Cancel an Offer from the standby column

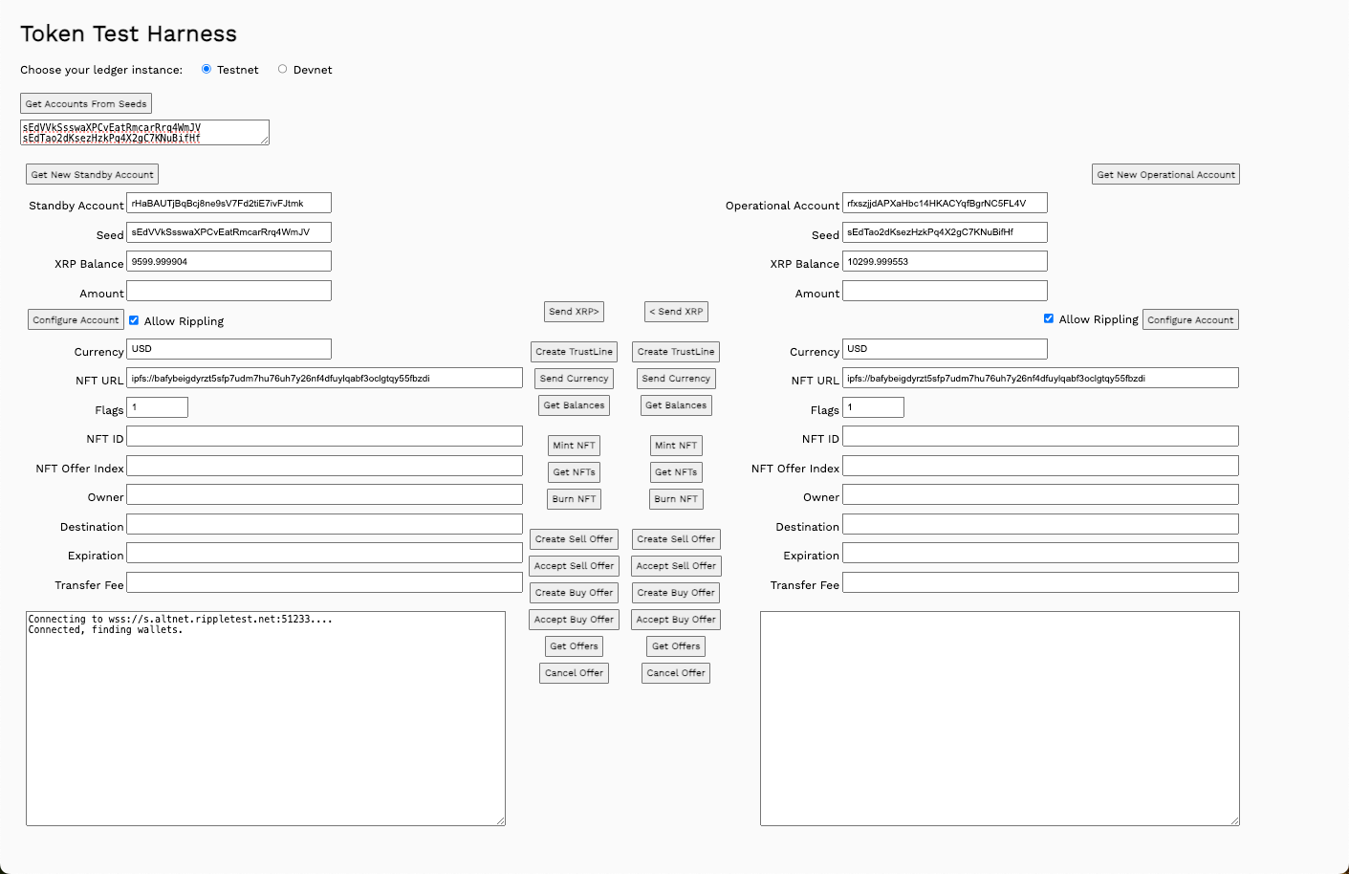click(x=574, y=672)
